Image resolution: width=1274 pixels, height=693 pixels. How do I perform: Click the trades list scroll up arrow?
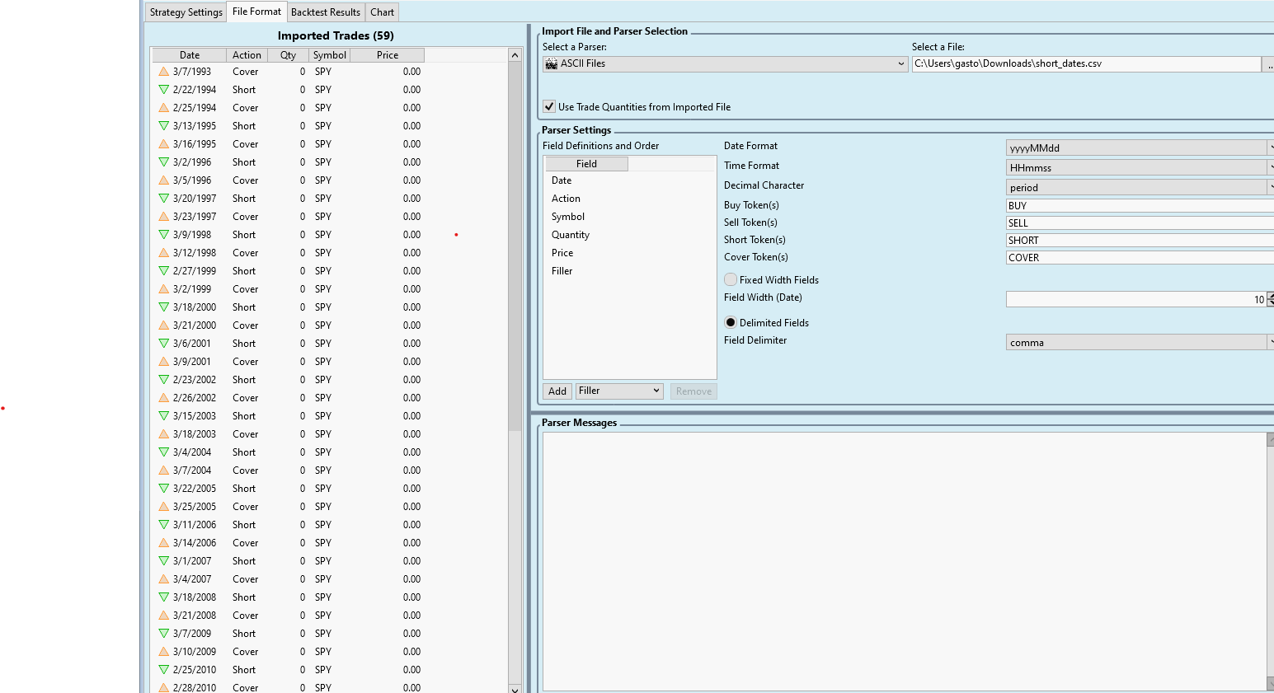pos(515,55)
